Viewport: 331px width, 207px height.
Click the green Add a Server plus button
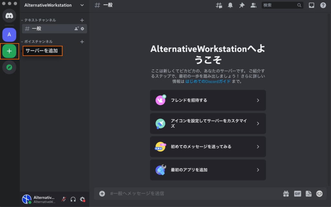9,51
